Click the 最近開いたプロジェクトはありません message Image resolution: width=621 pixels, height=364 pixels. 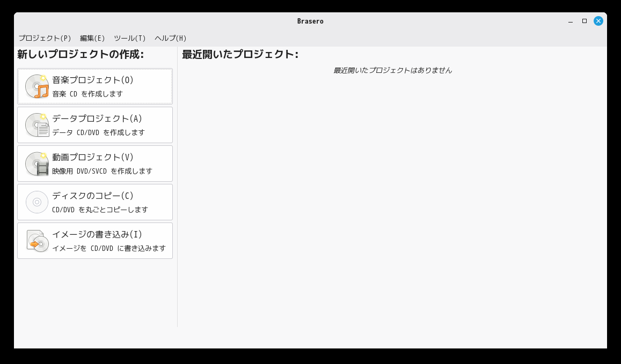392,70
